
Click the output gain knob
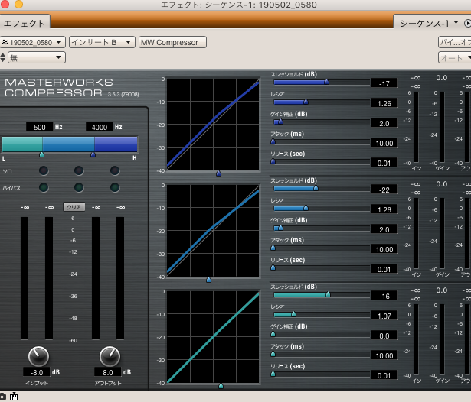point(110,356)
